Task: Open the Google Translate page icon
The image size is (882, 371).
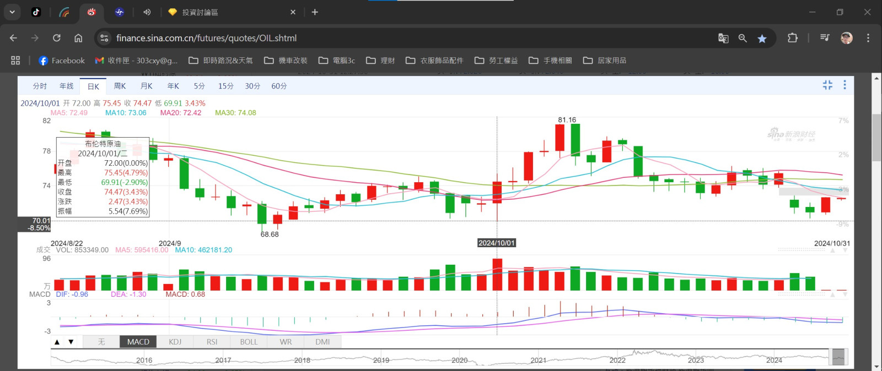Action: click(723, 38)
